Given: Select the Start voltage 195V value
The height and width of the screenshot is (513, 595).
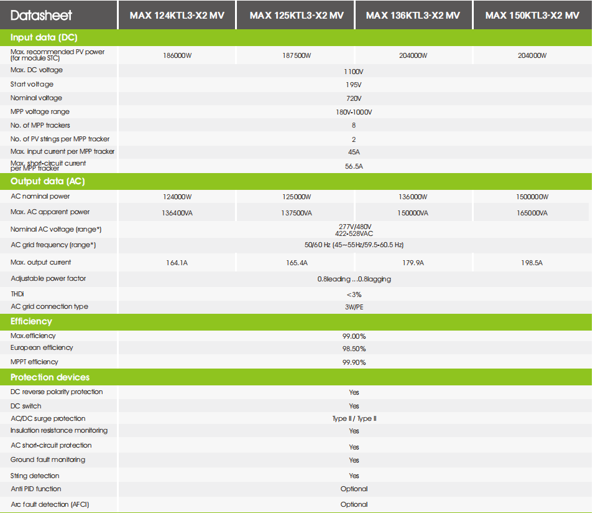Looking at the screenshot, I should pos(354,85).
